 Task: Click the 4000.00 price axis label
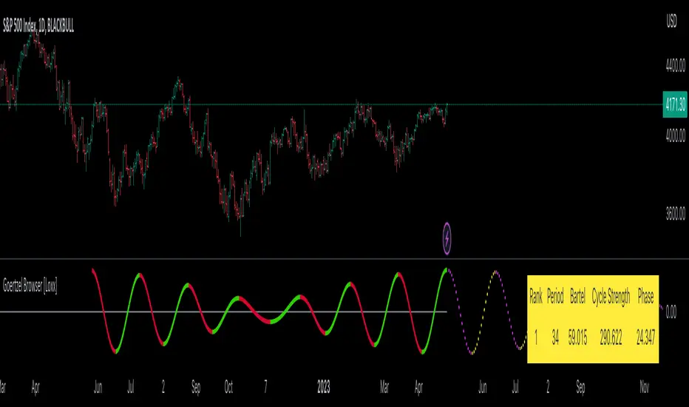point(676,135)
